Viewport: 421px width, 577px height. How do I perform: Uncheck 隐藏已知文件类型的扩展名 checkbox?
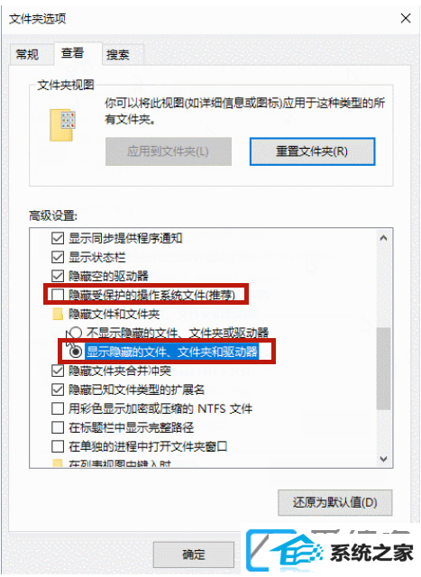[x=58, y=389]
